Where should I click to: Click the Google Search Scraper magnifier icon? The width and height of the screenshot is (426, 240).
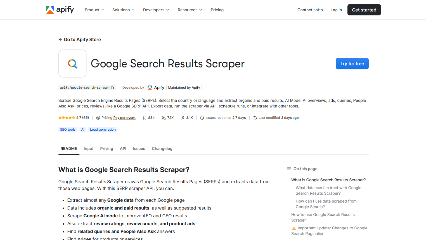(x=72, y=64)
